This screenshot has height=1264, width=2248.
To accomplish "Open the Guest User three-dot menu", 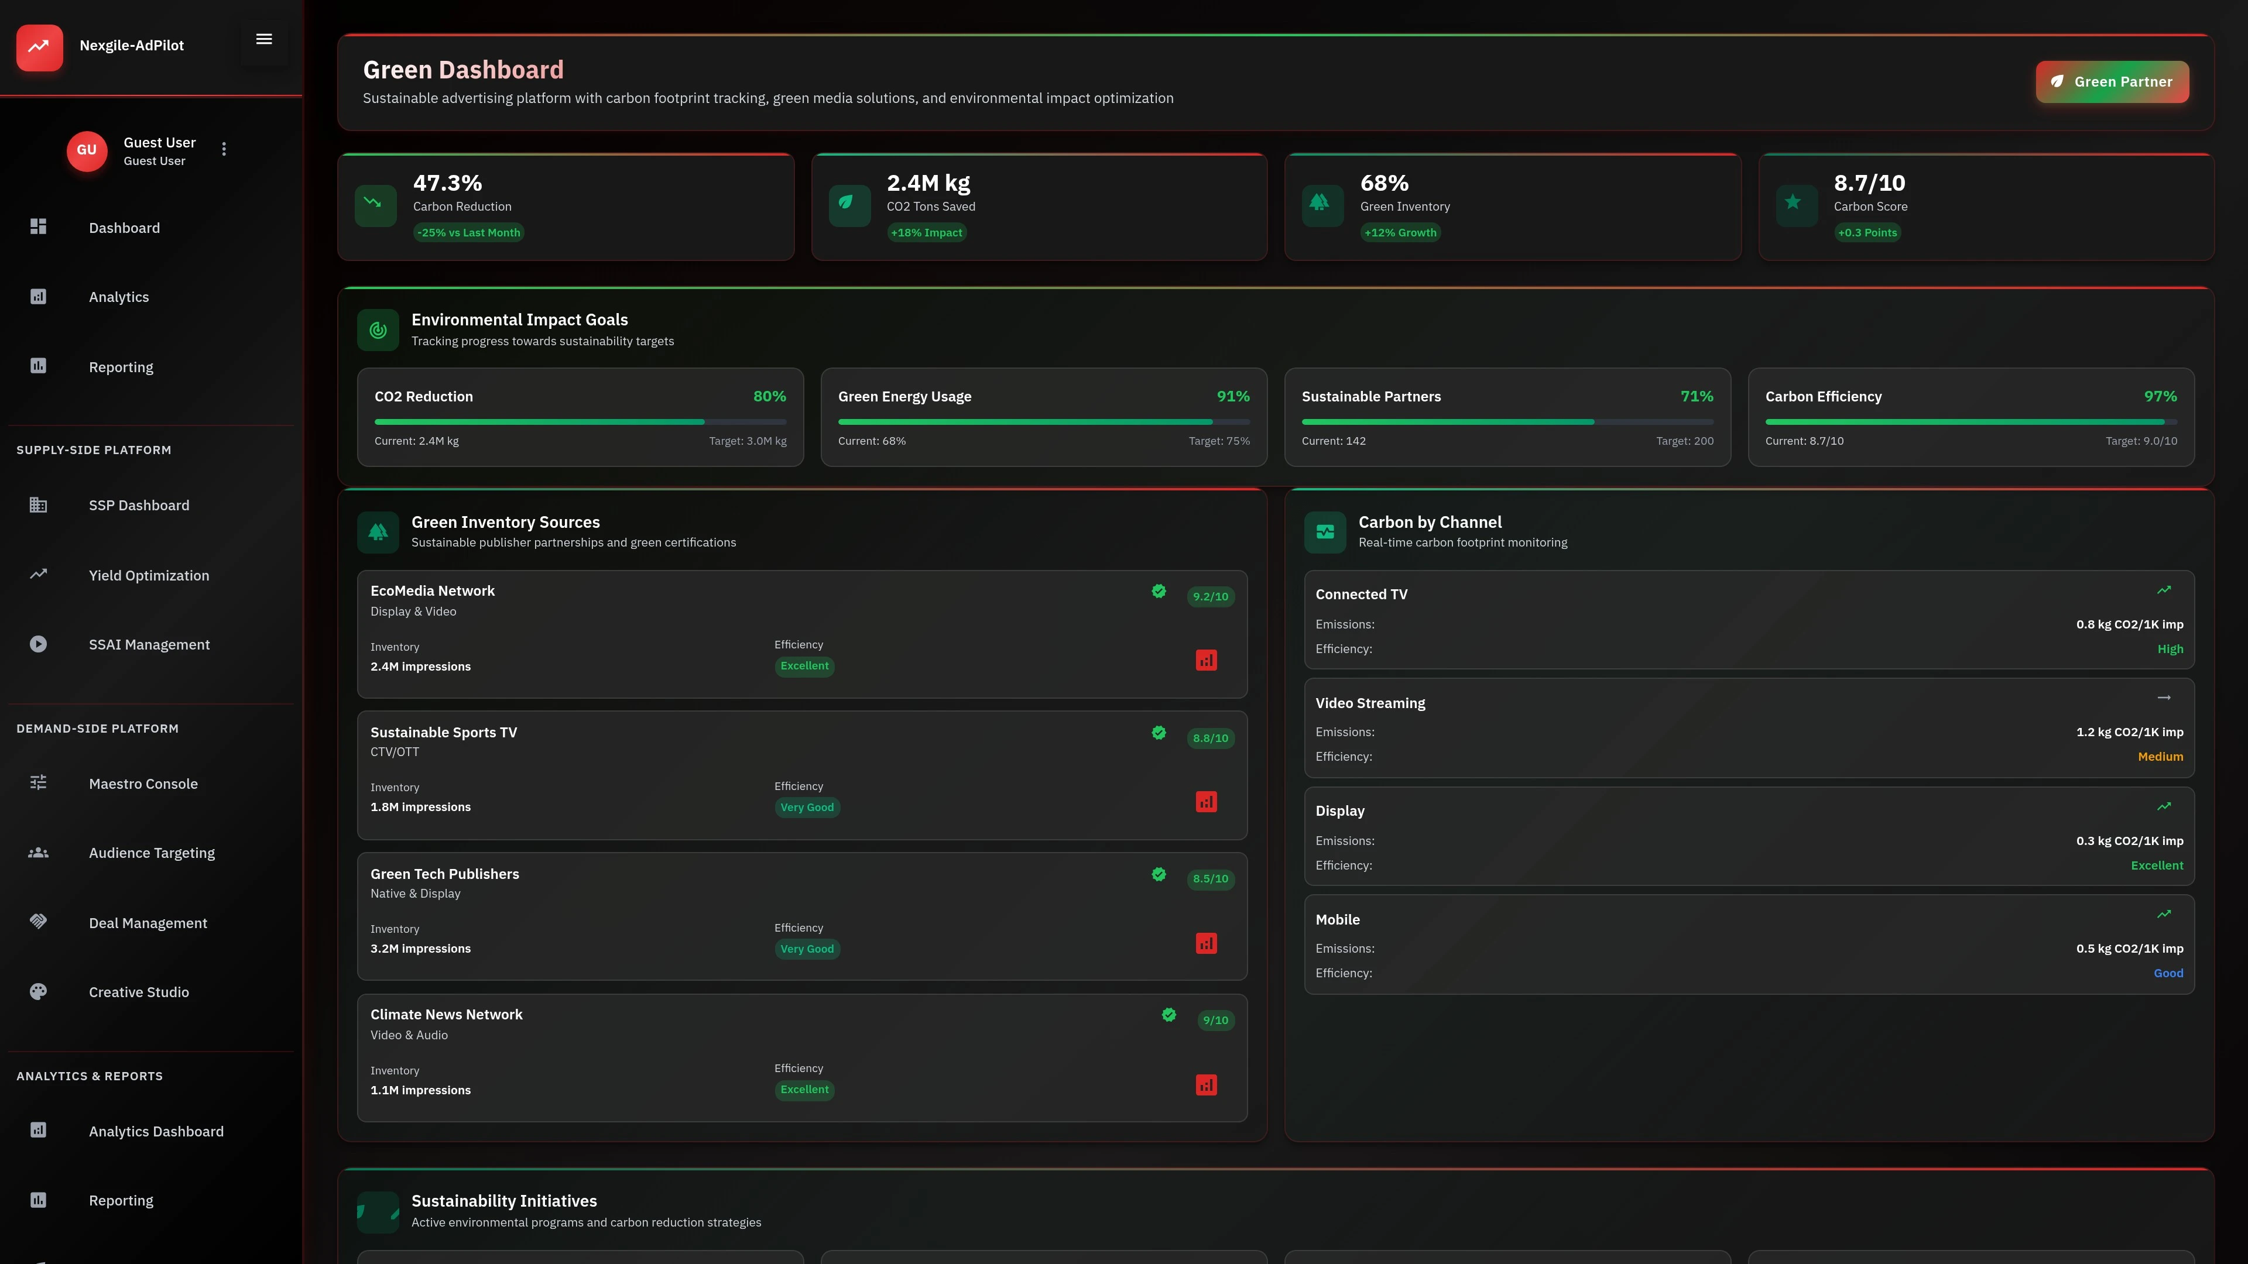I will [224, 149].
